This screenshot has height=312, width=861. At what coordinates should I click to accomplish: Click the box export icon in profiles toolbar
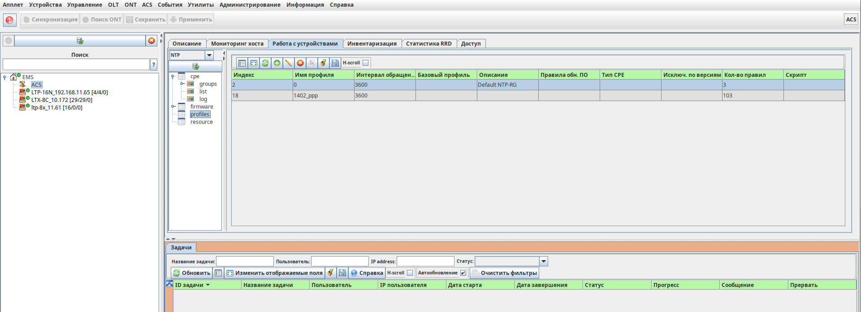tap(324, 63)
